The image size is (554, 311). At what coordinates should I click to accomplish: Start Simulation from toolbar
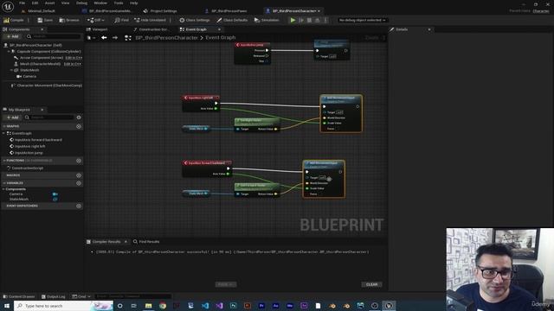tap(267, 20)
